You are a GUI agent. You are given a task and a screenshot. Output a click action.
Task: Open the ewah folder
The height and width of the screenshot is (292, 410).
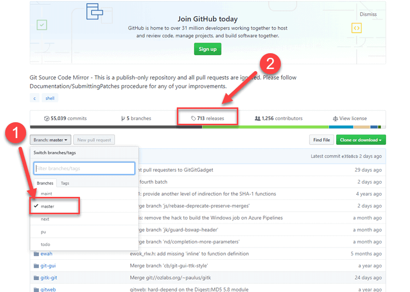coord(46,254)
